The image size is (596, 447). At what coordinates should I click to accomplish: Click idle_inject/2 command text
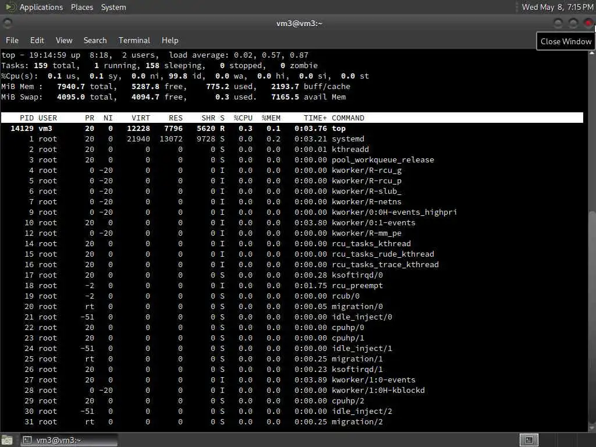[361, 411]
